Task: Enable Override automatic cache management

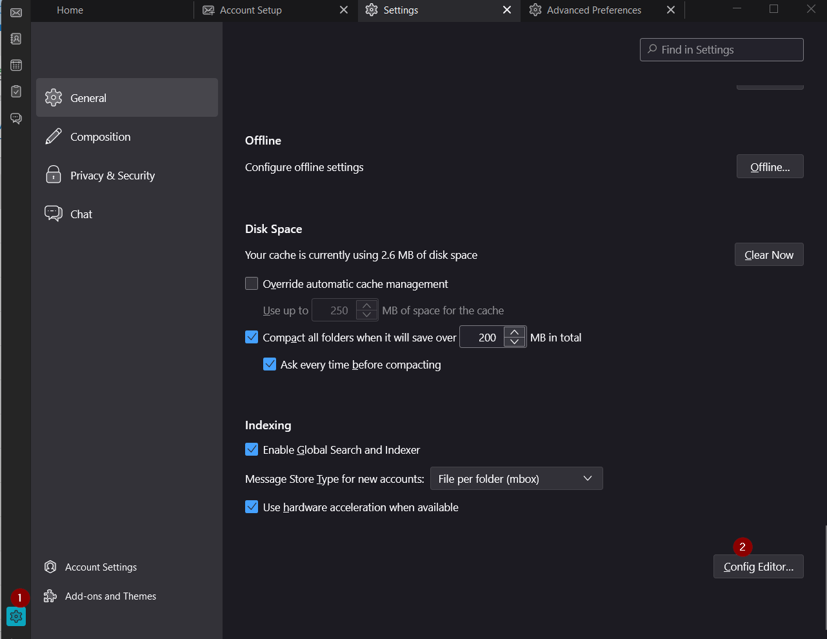Action: click(252, 284)
